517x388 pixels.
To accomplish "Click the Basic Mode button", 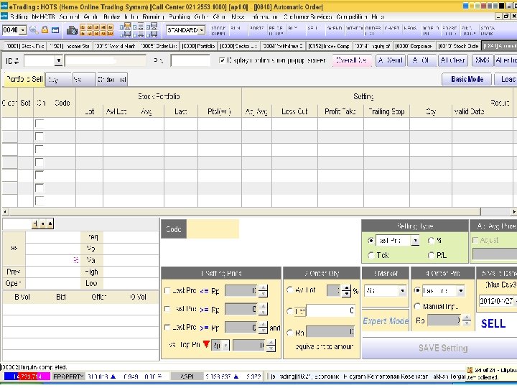I will (467, 79).
